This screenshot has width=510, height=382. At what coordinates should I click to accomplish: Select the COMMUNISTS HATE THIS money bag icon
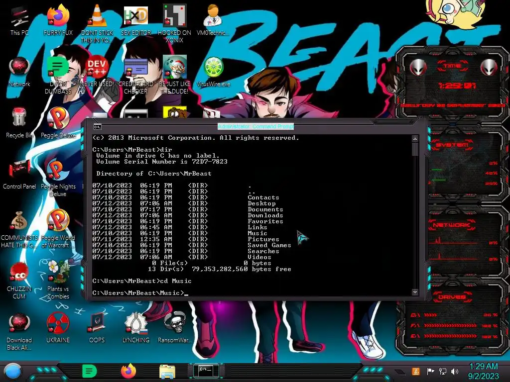click(x=19, y=229)
